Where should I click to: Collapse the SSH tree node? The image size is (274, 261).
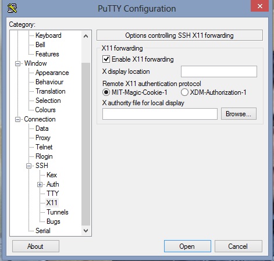pos(29,166)
